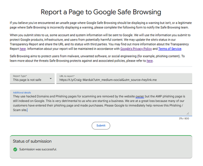This screenshot has height=166, width=203.
Task: Click the 376 / 800 character counter
Action: tap(184, 119)
